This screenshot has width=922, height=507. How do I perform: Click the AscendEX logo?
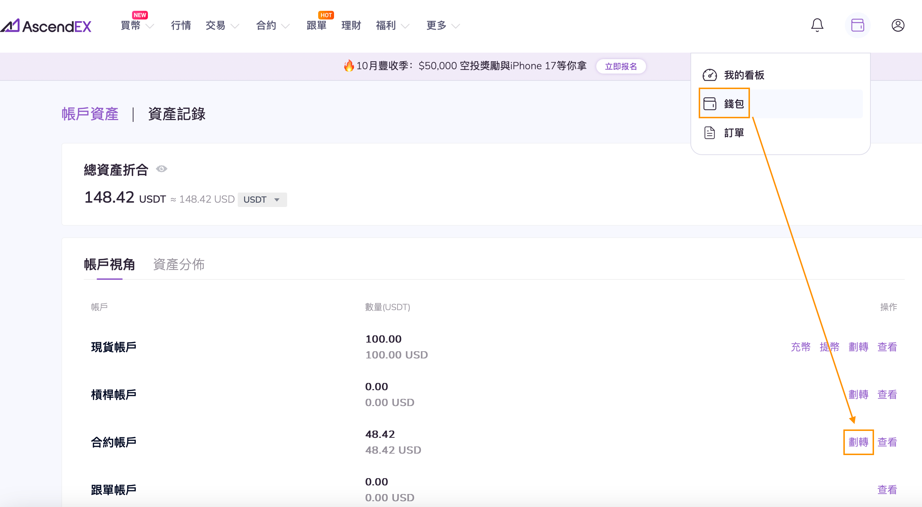(46, 26)
